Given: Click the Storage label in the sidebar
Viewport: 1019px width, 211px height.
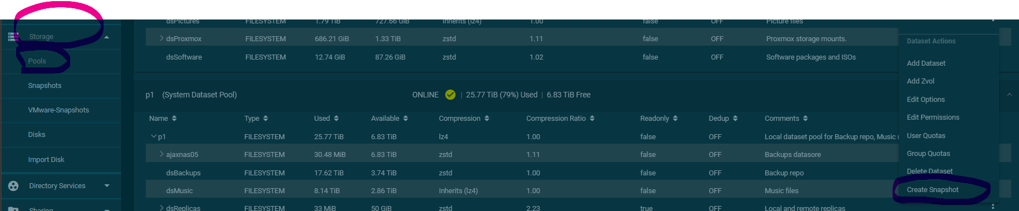Looking at the screenshot, I should point(41,37).
